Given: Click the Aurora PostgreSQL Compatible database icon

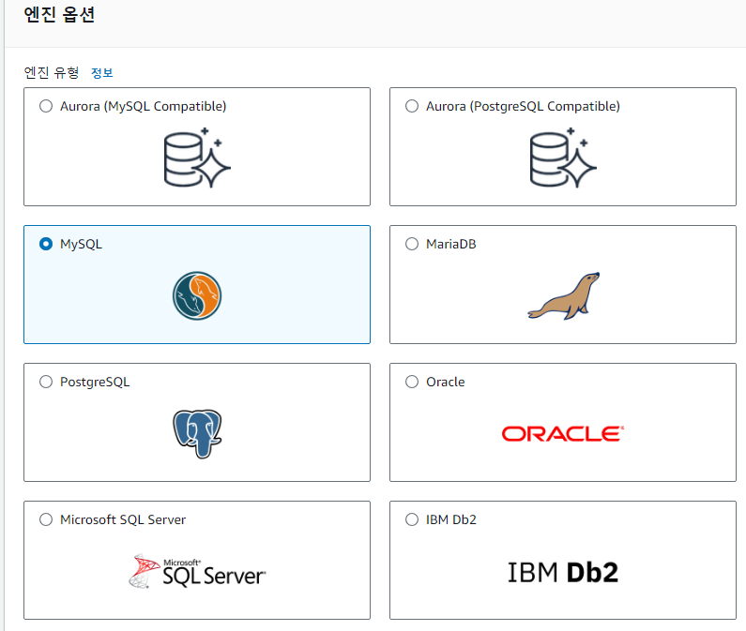Looking at the screenshot, I should pos(563,160).
